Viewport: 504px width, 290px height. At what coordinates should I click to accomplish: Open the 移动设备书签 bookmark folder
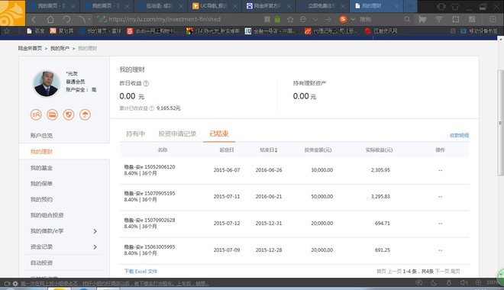click(479, 31)
